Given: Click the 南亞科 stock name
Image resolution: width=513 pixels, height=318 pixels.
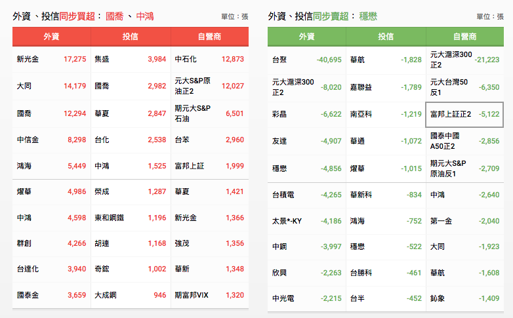Looking at the screenshot, I should click(361, 114).
